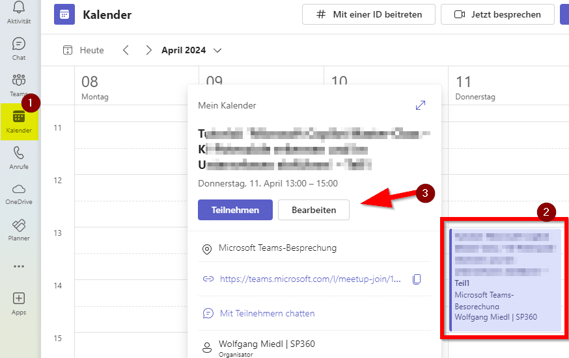The width and height of the screenshot is (569, 358).
Task: Go to previous week arrow
Action: click(126, 50)
